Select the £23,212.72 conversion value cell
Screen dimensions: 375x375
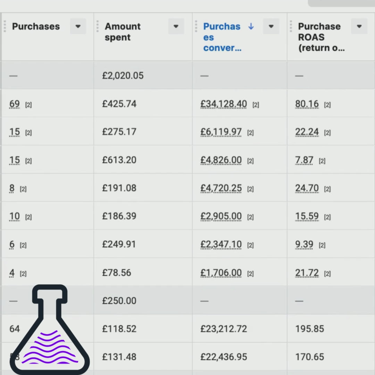[x=224, y=329]
